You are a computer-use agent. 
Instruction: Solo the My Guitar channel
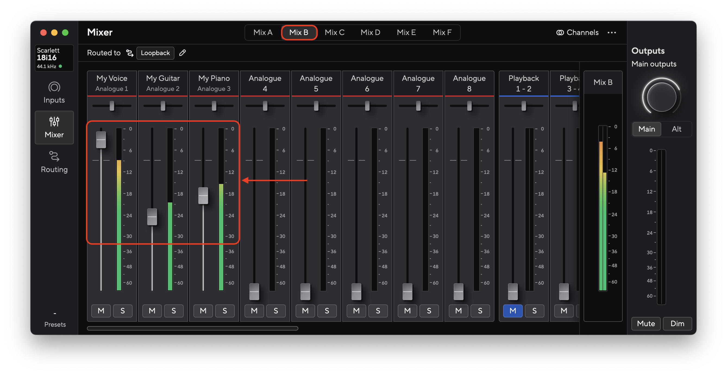[174, 311]
